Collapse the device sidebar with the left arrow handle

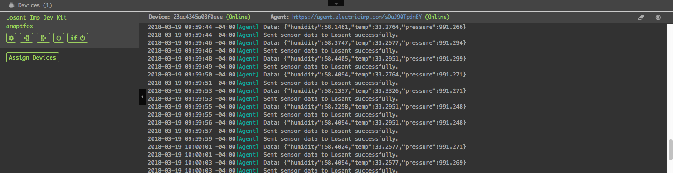pyautogui.click(x=142, y=97)
